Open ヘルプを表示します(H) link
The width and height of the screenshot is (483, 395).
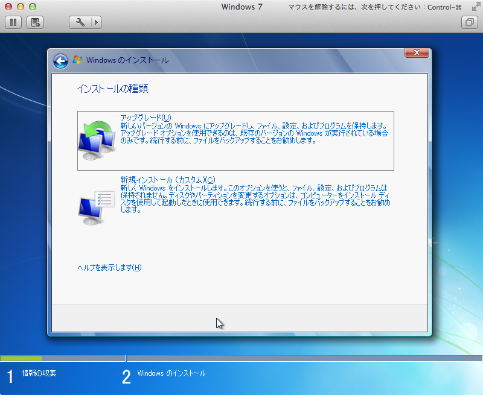pos(109,268)
